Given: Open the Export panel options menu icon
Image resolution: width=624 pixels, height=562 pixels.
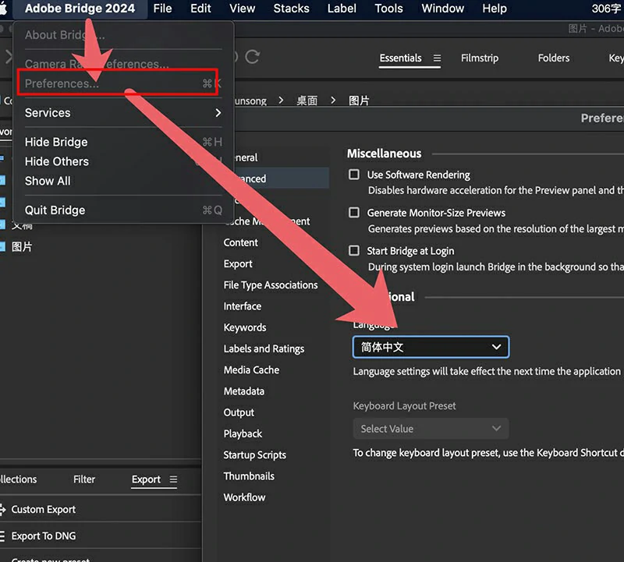Looking at the screenshot, I should coord(173,479).
